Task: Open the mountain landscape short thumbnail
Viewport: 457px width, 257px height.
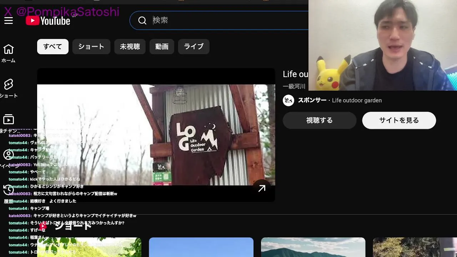Action: pos(313,247)
